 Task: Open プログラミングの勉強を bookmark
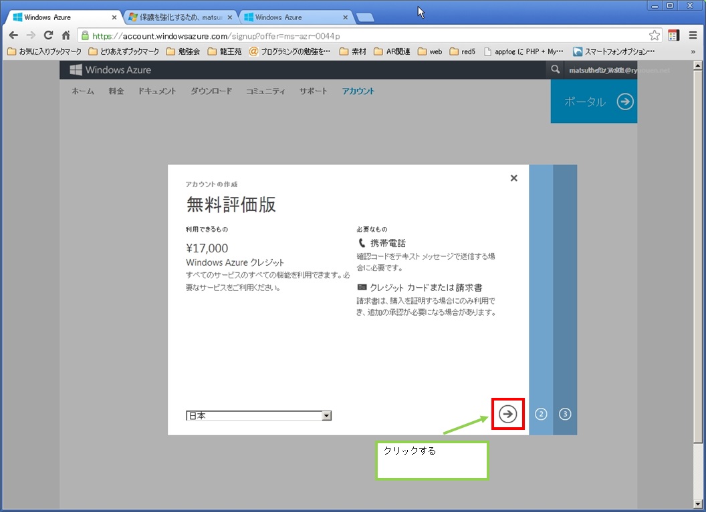tap(290, 51)
